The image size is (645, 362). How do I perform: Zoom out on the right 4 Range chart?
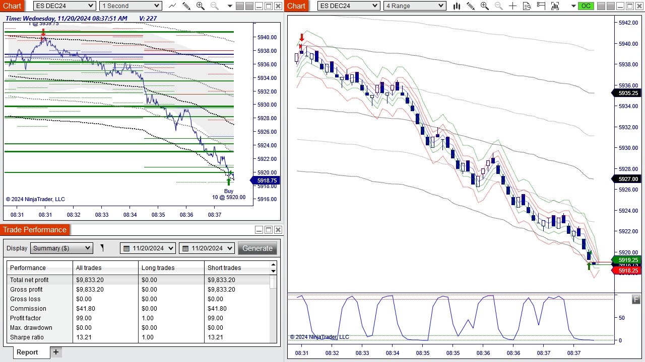[x=499, y=6]
